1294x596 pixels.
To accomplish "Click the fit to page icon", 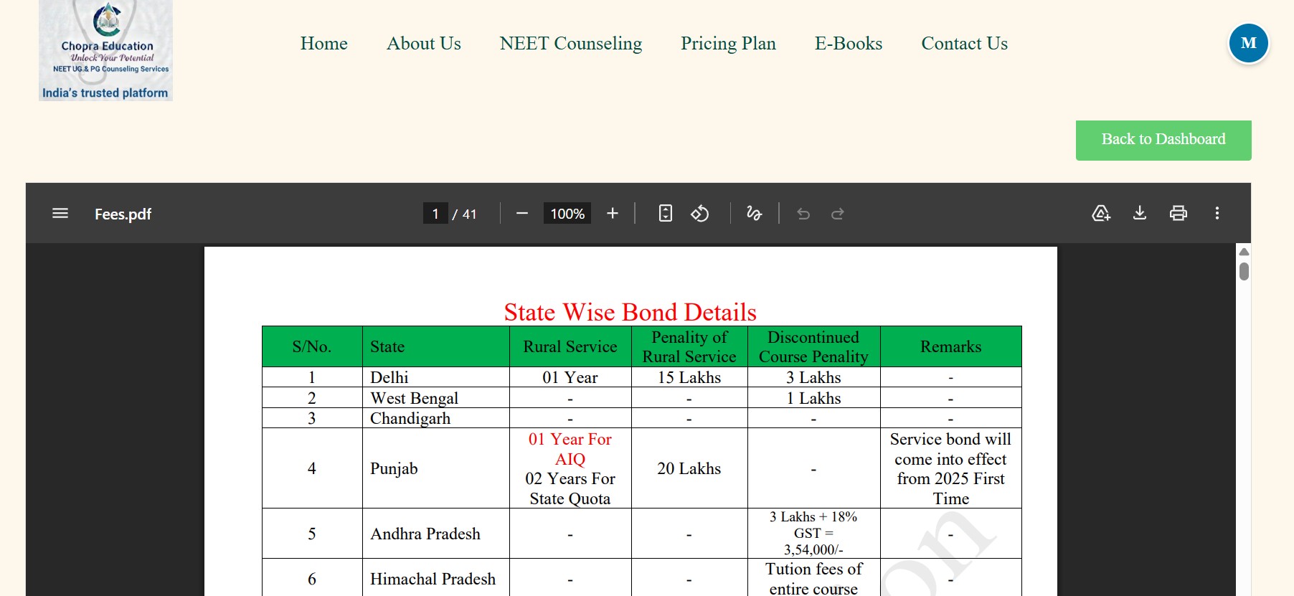I will (x=666, y=214).
